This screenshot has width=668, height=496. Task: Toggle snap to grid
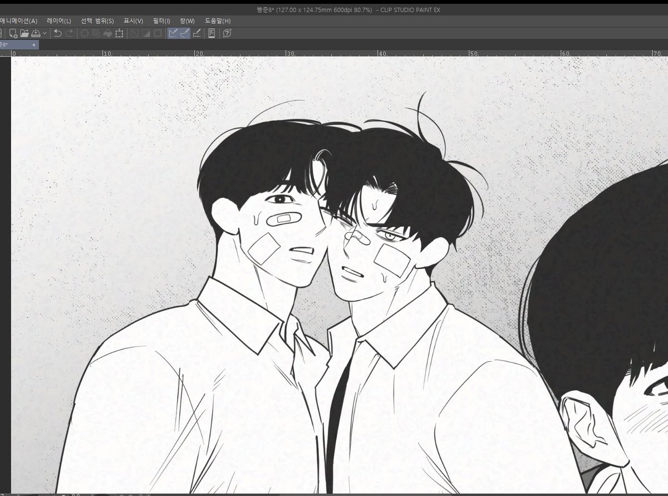tap(197, 33)
